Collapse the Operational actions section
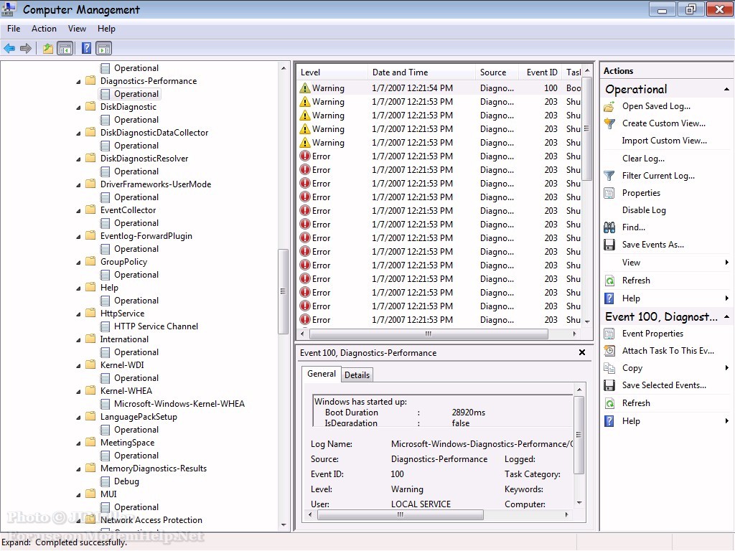The image size is (735, 551). (x=726, y=89)
